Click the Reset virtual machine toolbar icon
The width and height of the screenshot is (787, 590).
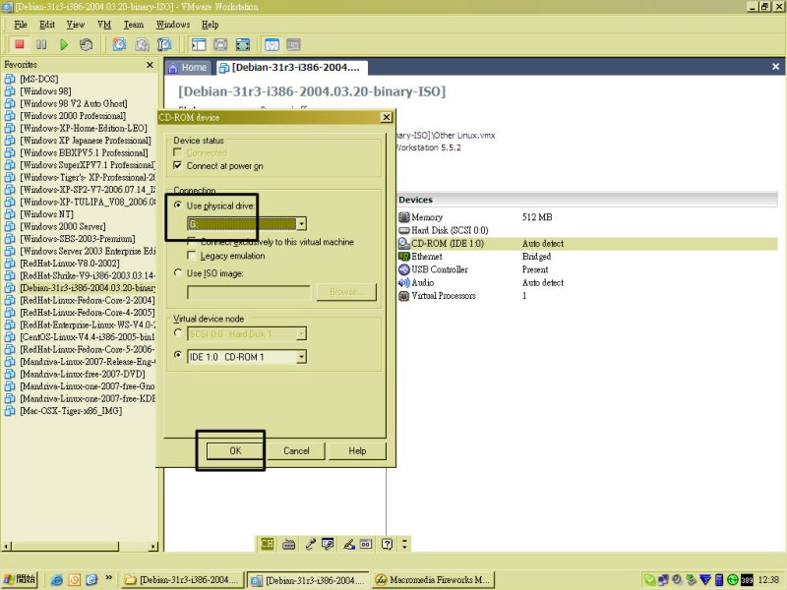[x=87, y=44]
